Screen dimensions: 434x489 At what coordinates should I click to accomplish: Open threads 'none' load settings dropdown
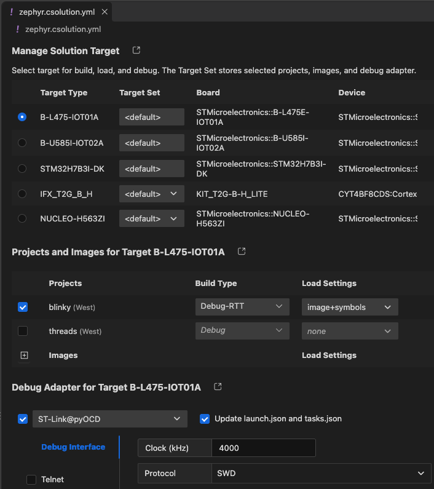(350, 331)
